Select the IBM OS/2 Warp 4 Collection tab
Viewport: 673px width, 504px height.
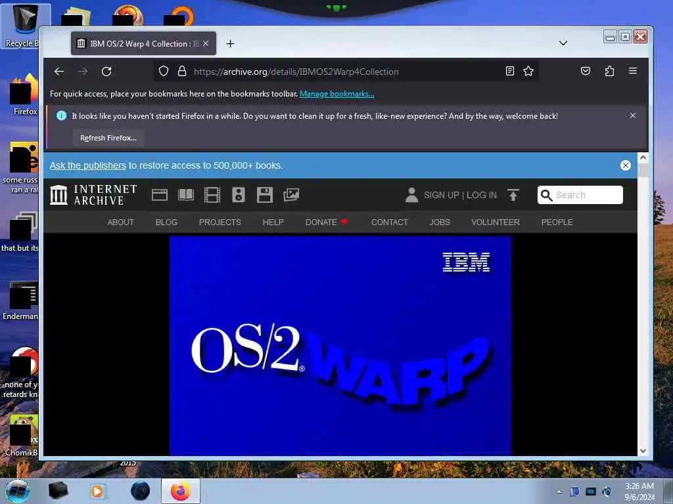tap(143, 43)
